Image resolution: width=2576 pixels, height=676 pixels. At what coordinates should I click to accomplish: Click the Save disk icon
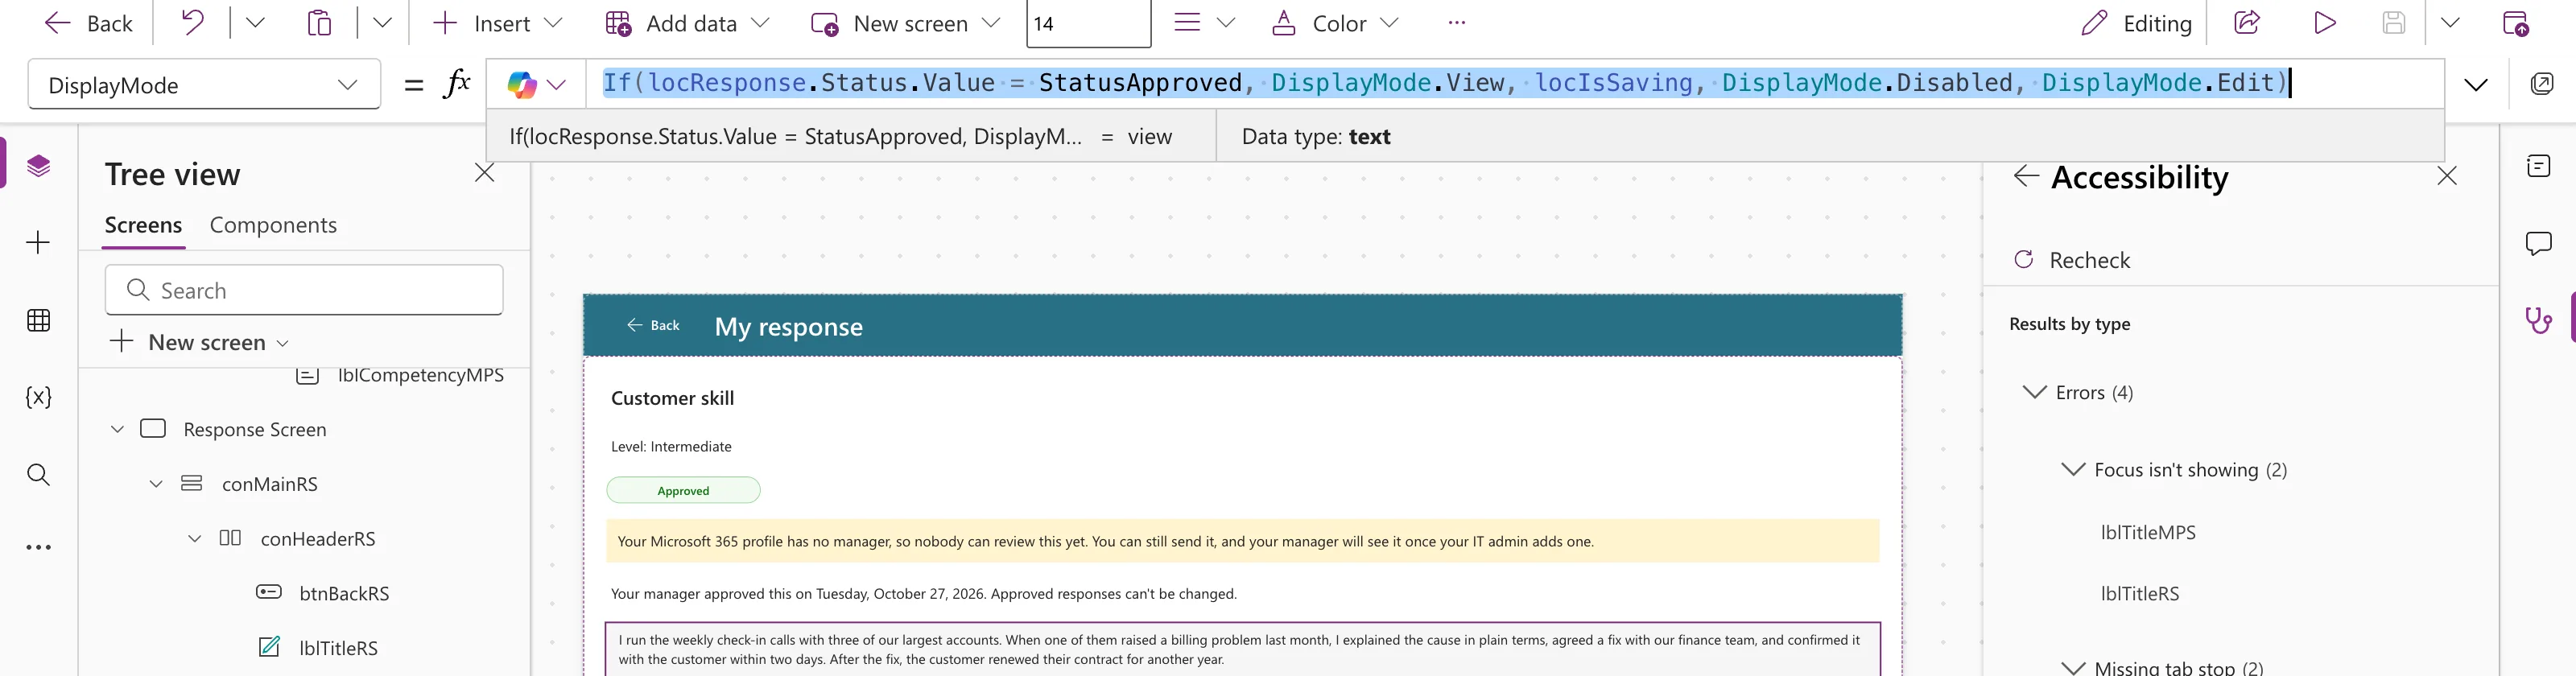[x=2393, y=22]
